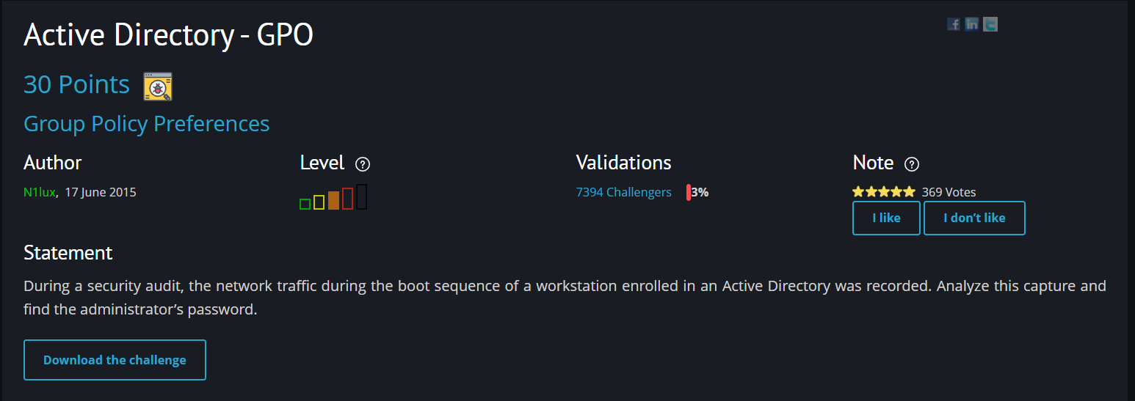The width and height of the screenshot is (1135, 401).
Task: Click the 369 Votes text
Action: pos(949,192)
